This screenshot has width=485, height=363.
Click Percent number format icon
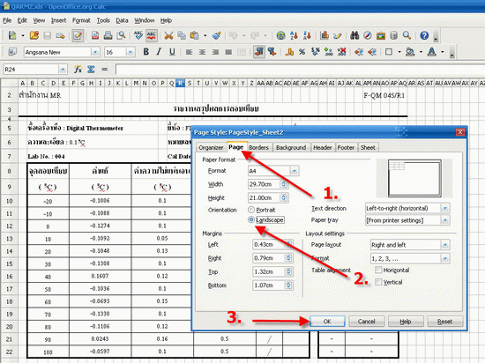click(x=302, y=52)
